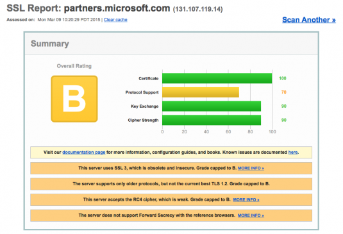Click the 'SSL Report:' heading text
This screenshot has width=343, height=234.
coord(34,8)
